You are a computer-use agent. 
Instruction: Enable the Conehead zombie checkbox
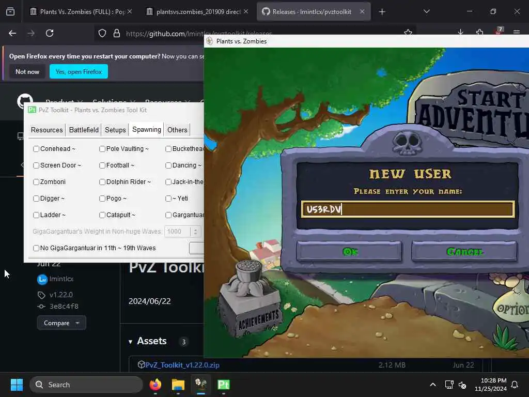[x=36, y=149]
